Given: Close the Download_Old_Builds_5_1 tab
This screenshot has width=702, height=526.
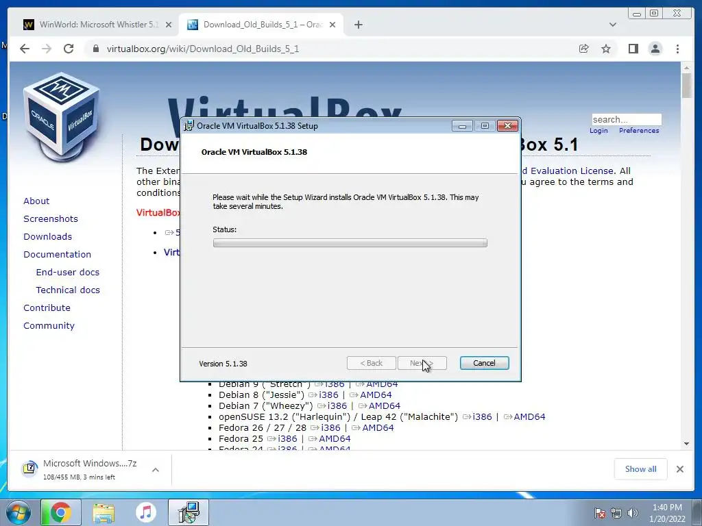Looking at the screenshot, I should click(332, 25).
